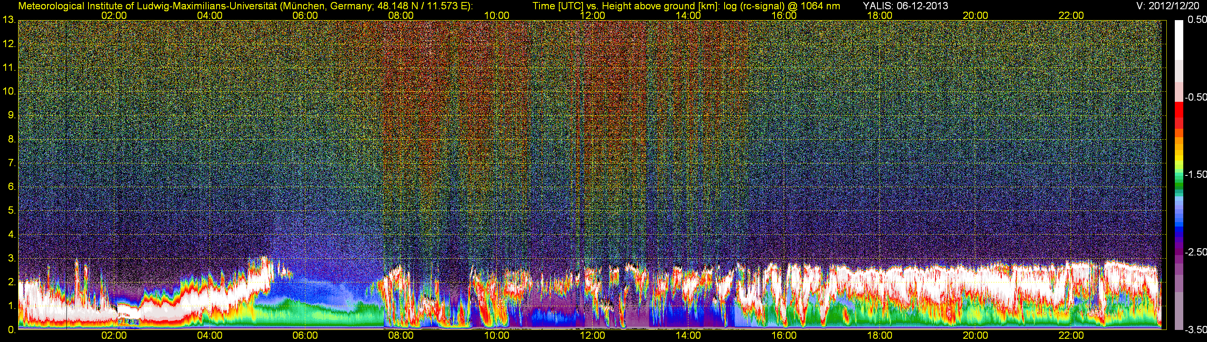This screenshot has height=342, width=1207.
Task: Click the 18:00 label on bottom time axis
Action: pyautogui.click(x=880, y=336)
